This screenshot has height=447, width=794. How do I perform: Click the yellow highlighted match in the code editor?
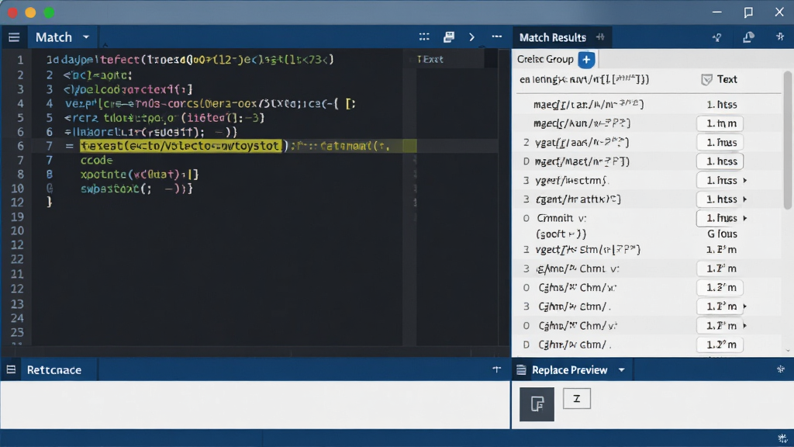tap(181, 146)
